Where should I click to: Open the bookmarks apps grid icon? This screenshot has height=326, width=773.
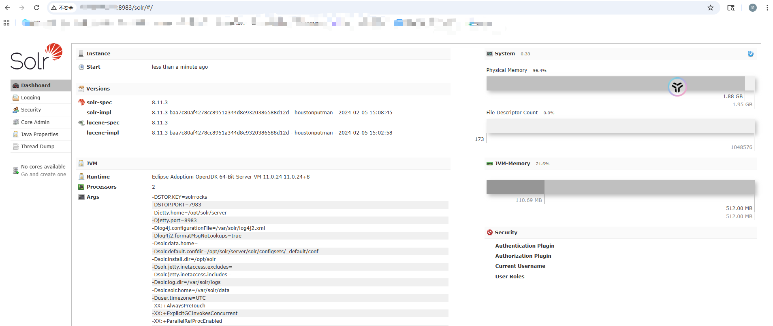coord(6,23)
